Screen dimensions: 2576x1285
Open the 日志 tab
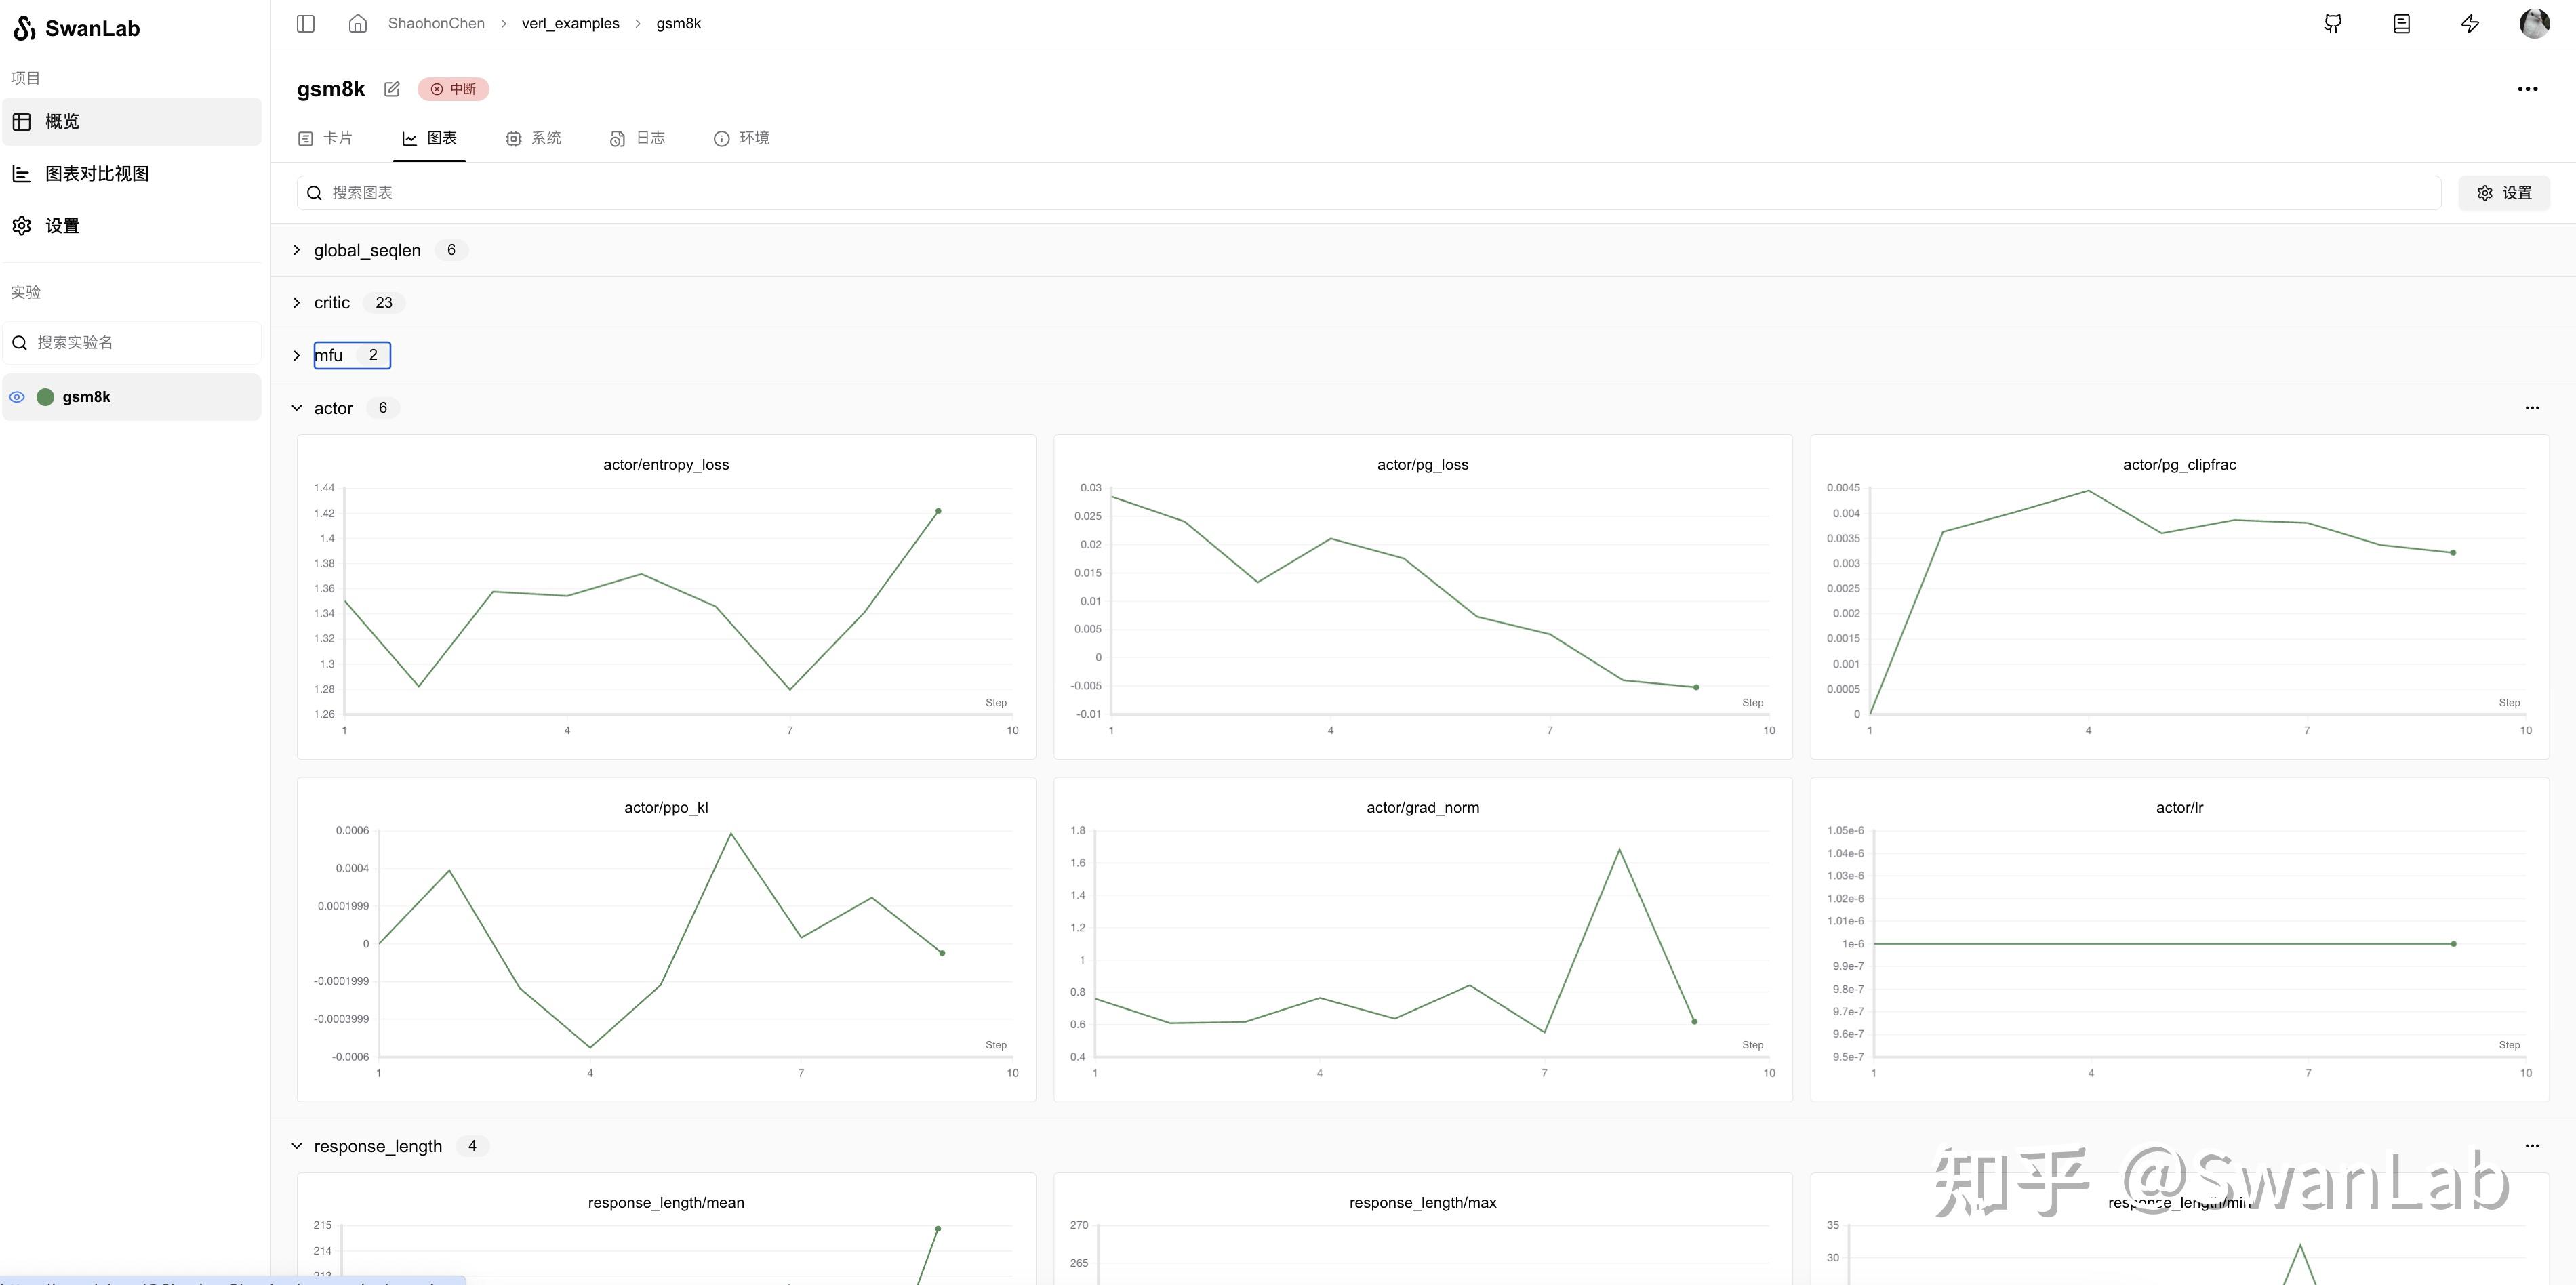[x=637, y=138]
